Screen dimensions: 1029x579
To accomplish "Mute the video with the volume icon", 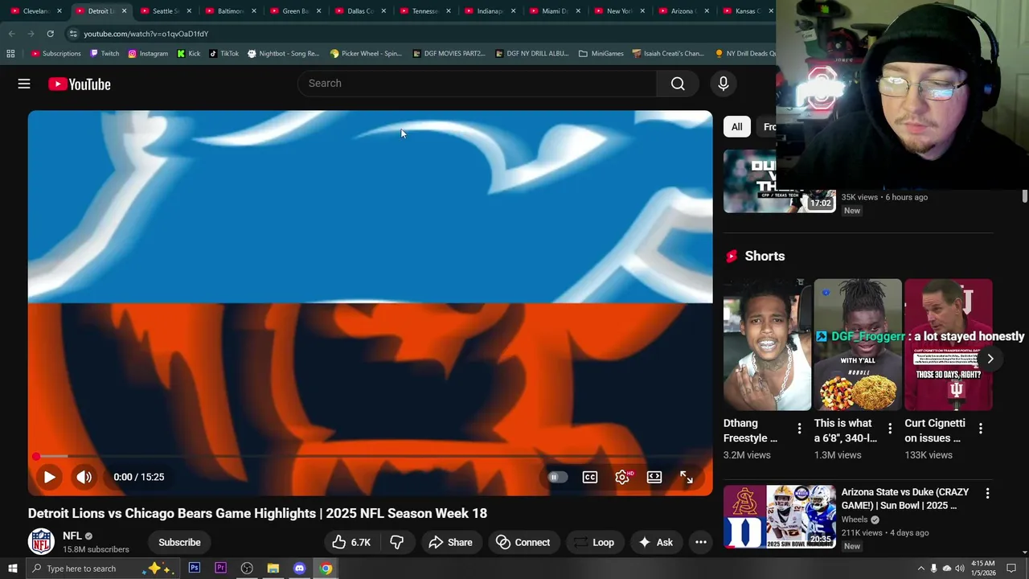I will click(x=84, y=477).
